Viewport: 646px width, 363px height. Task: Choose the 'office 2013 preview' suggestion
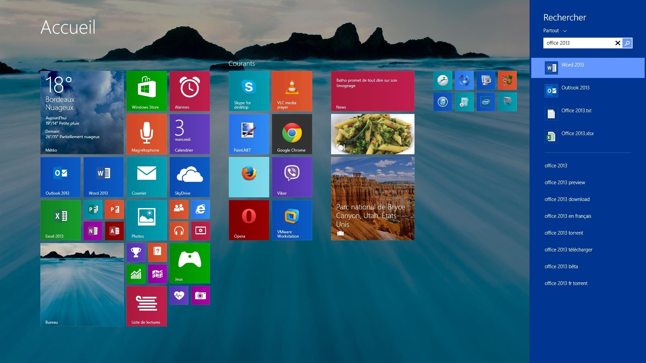click(565, 183)
